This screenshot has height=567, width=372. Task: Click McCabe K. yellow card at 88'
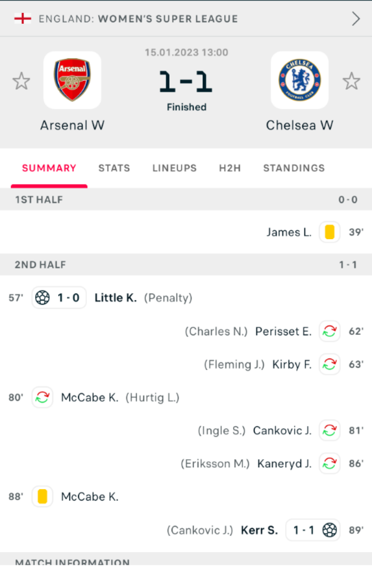[42, 496]
